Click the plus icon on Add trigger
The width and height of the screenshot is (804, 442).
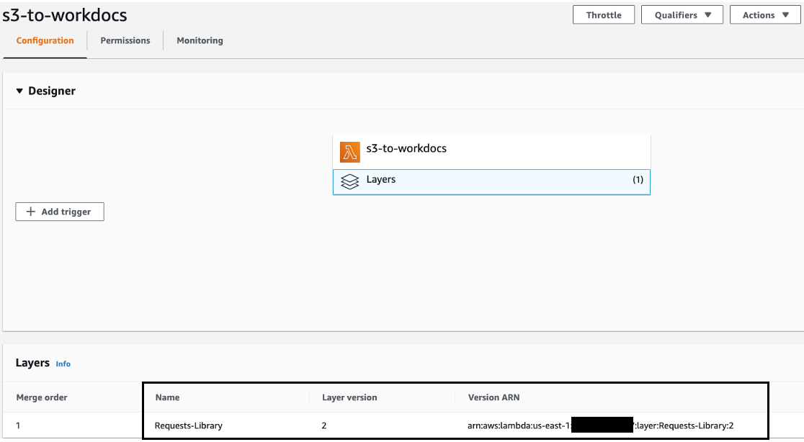30,211
